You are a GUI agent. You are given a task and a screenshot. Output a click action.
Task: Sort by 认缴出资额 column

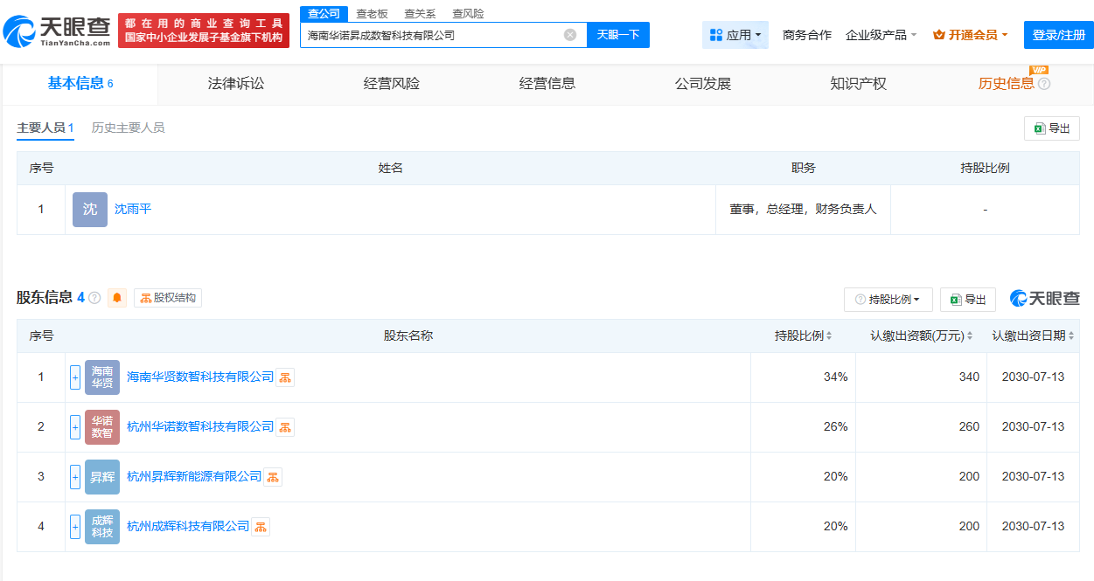coord(922,335)
